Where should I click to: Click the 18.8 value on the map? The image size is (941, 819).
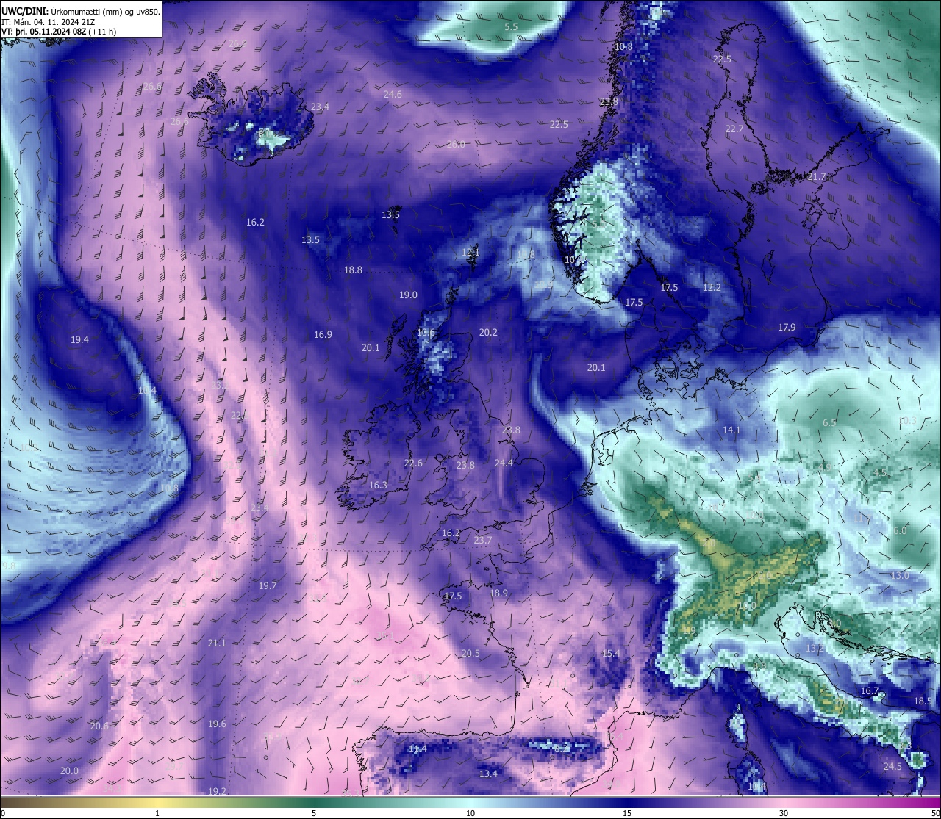[353, 270]
